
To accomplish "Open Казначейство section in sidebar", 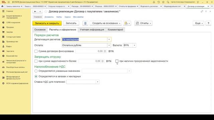I will point(12,56).
